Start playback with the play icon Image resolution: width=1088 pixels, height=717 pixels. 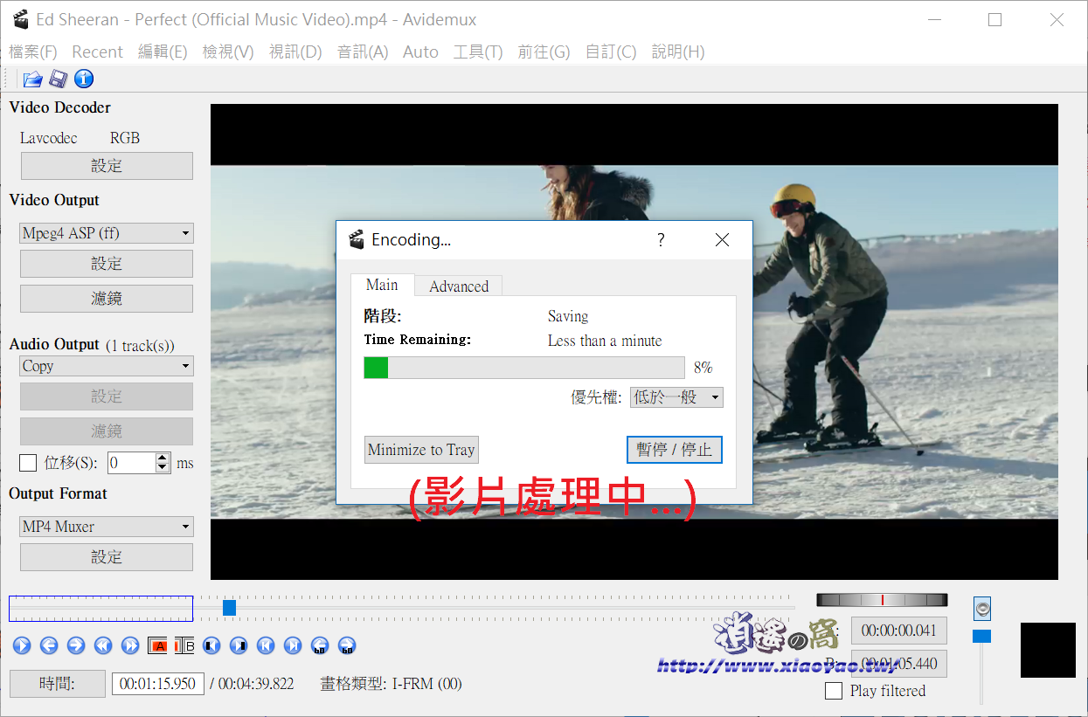[22, 645]
